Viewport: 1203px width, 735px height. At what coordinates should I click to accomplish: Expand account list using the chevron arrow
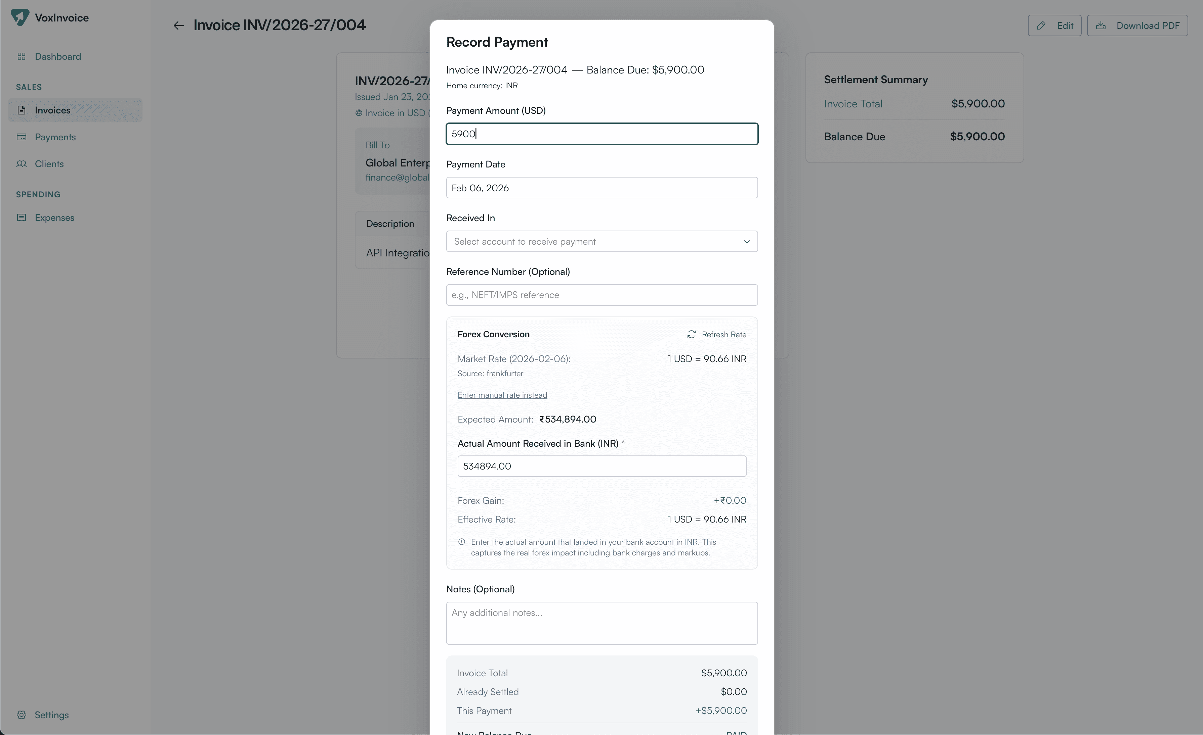[x=747, y=242]
